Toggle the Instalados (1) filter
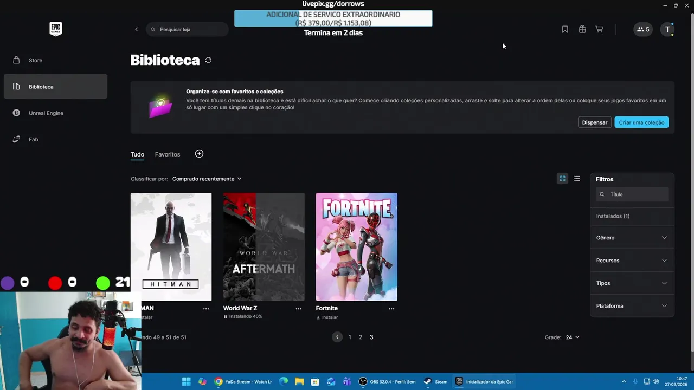Image resolution: width=694 pixels, height=390 pixels. click(x=613, y=216)
